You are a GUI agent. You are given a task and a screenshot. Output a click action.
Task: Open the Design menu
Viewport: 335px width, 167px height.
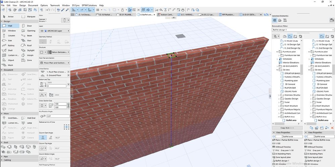pyautogui.click(x=22, y=5)
